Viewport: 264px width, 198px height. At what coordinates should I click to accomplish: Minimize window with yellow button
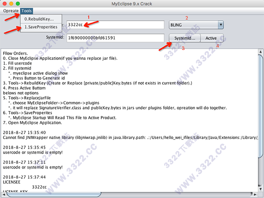point(11,4)
